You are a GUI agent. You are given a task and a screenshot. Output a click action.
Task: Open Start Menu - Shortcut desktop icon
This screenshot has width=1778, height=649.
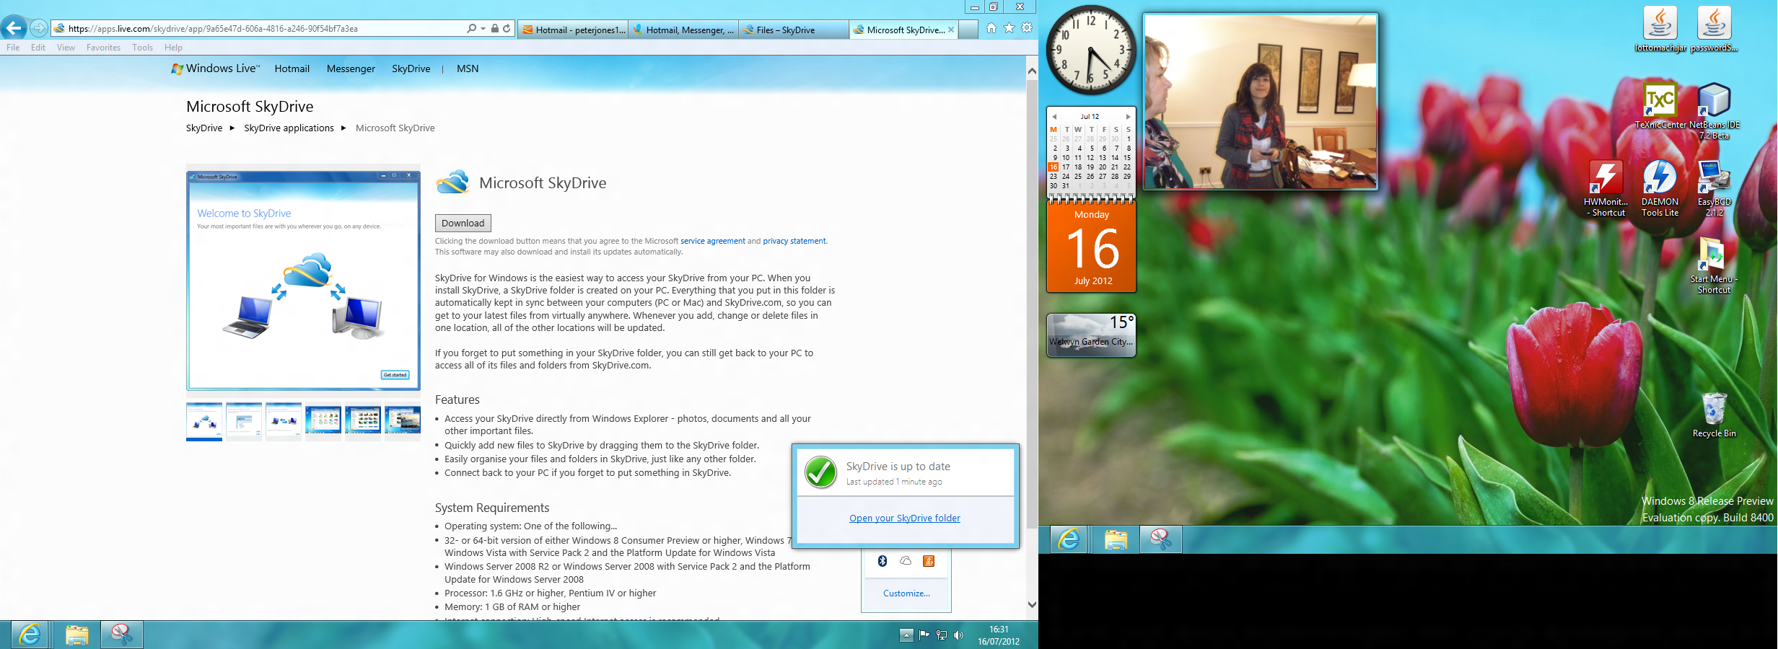click(x=1714, y=265)
